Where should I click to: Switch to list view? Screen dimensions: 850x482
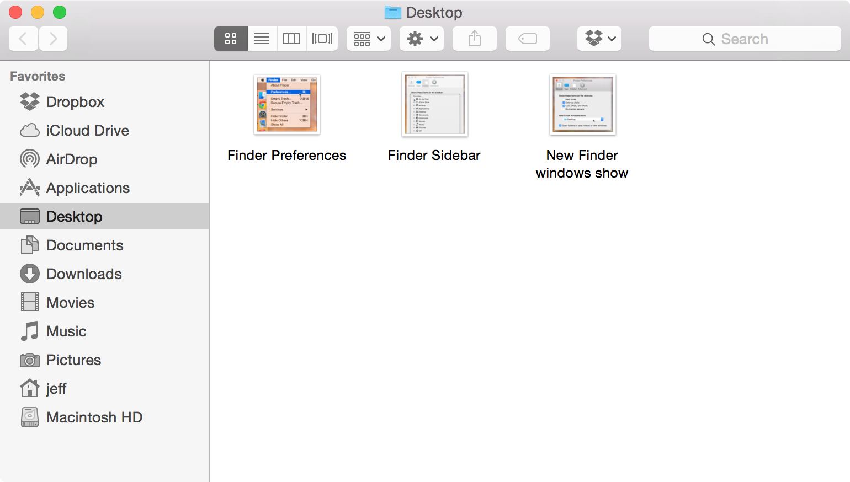coord(261,39)
